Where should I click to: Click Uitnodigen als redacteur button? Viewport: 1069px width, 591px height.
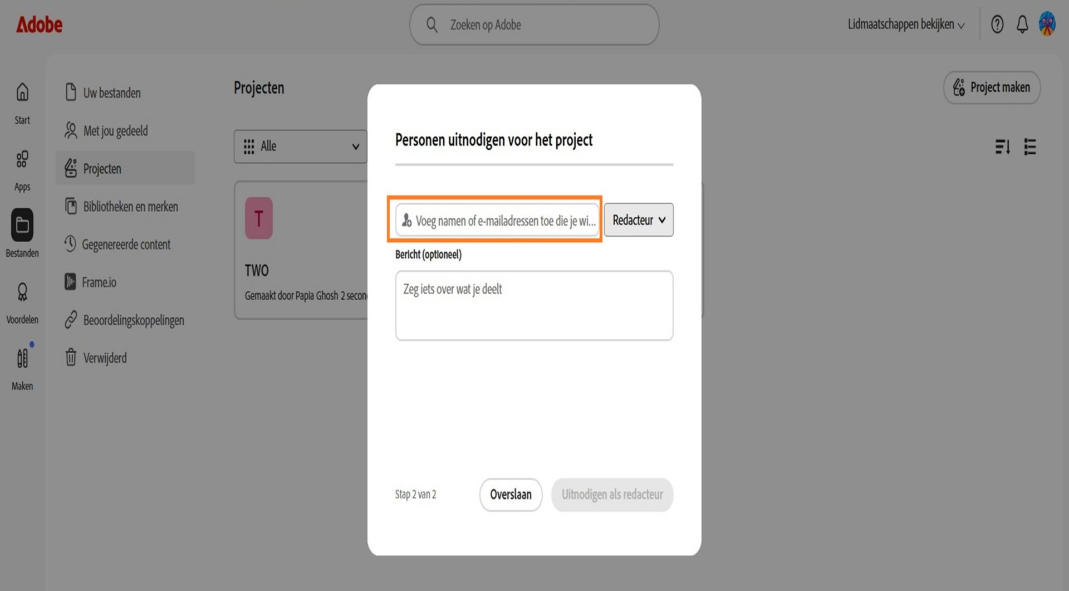click(612, 495)
